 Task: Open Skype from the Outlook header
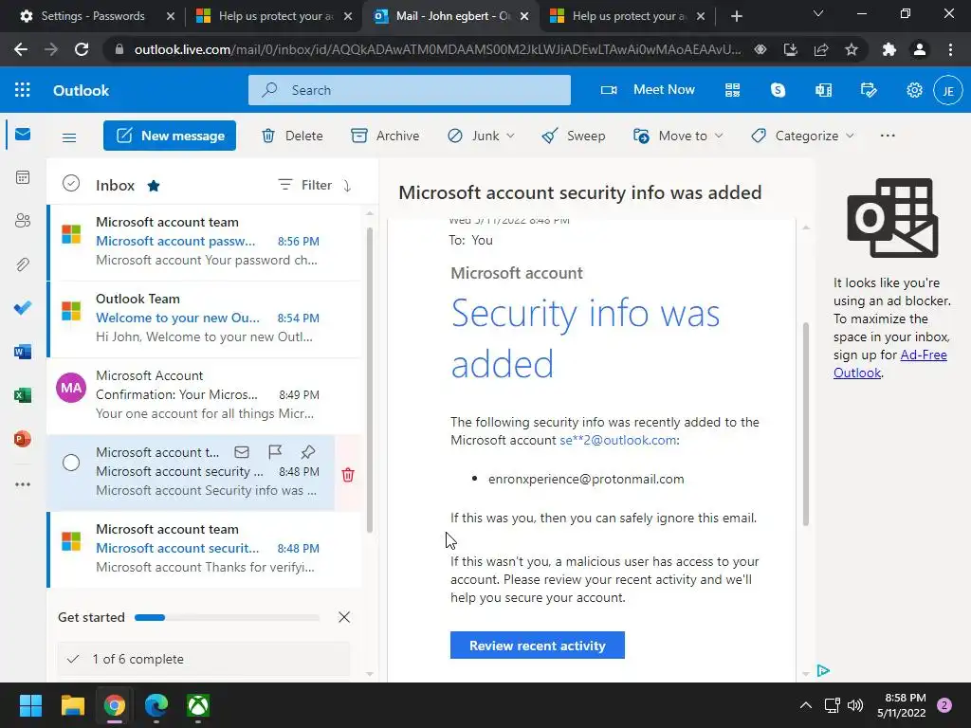click(778, 90)
